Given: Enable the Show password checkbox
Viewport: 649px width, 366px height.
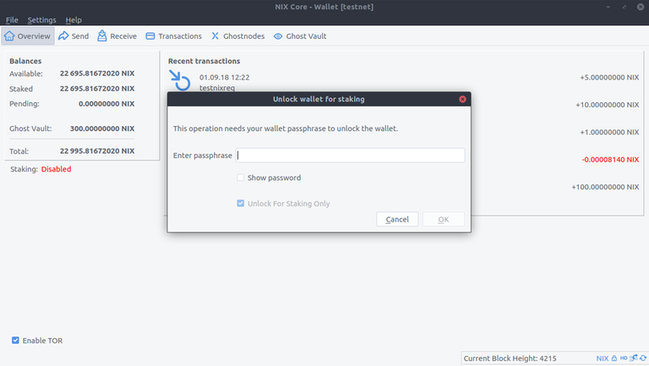Looking at the screenshot, I should pyautogui.click(x=241, y=178).
